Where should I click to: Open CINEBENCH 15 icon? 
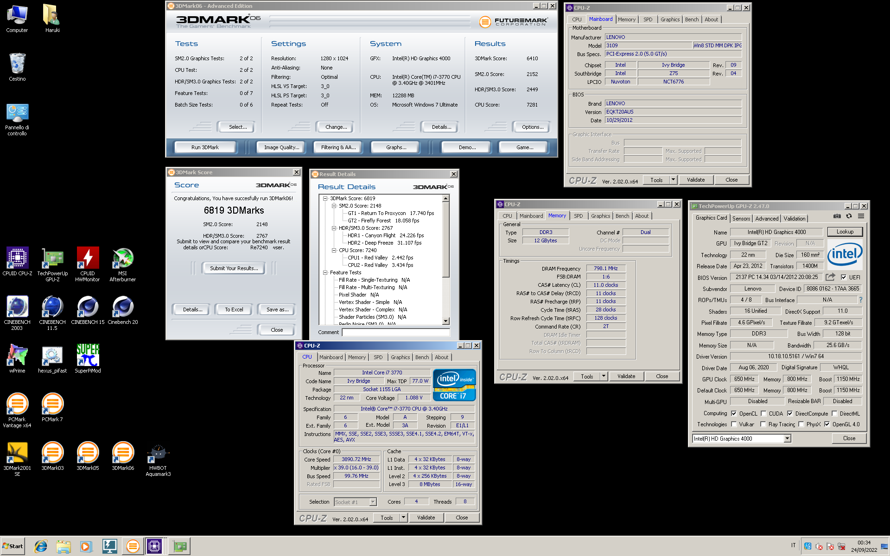tap(88, 310)
